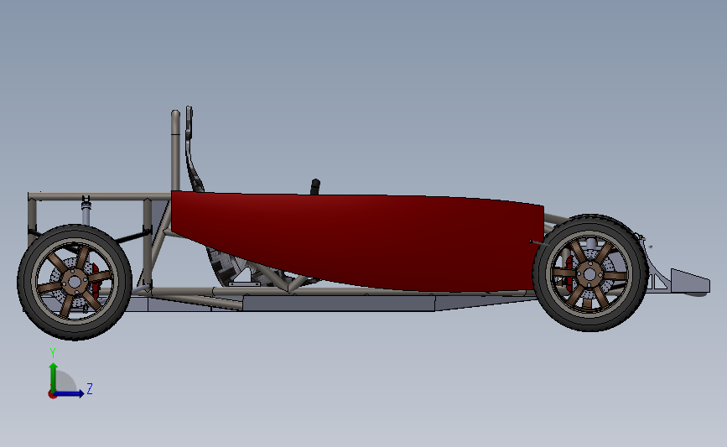Viewport: 727px width, 447px height.
Task: Select the rear wheel rim hub
Action: 74,282
